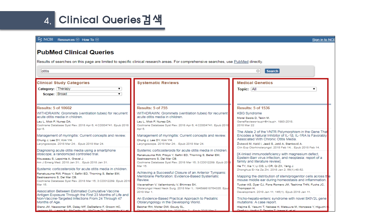
Task: Open Clinical Study WITHDRAWN Grommets article
Action: [82, 115]
